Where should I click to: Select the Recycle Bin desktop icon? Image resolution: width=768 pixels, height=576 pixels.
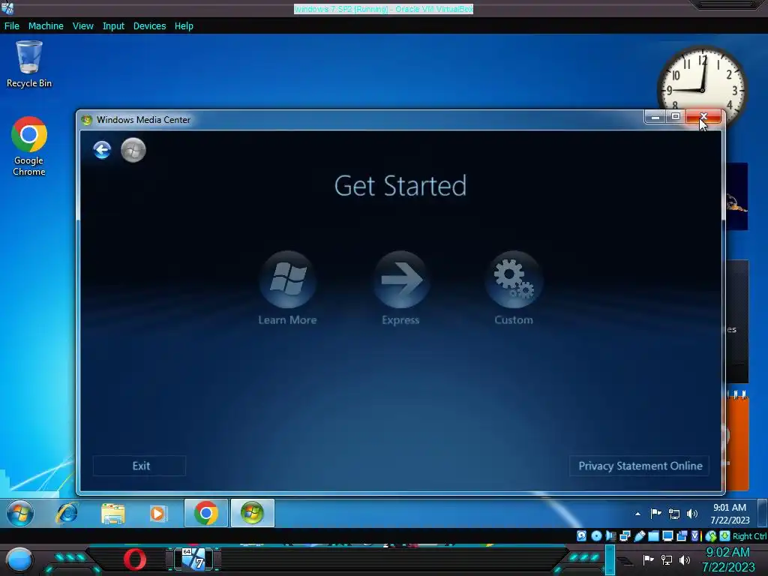point(29,64)
